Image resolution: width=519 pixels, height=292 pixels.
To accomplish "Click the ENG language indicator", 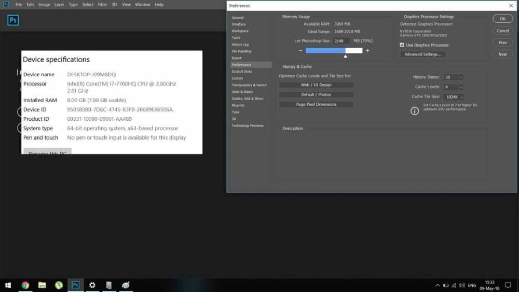I will [472, 285].
